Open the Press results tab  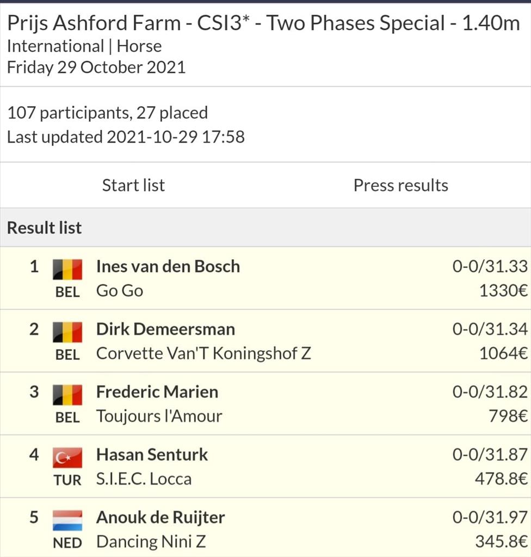click(x=401, y=185)
